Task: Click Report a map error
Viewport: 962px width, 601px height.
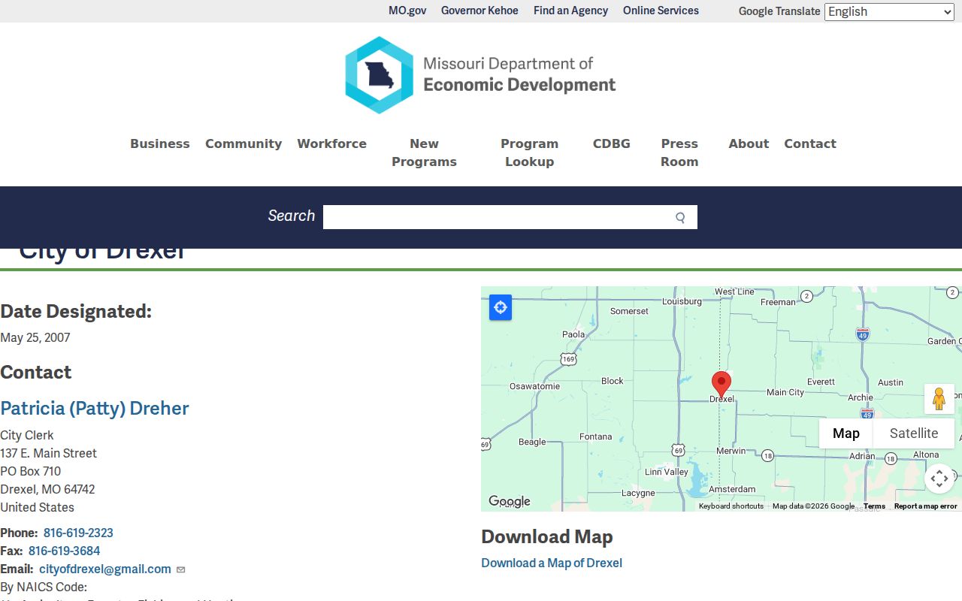Action: pyautogui.click(x=926, y=506)
